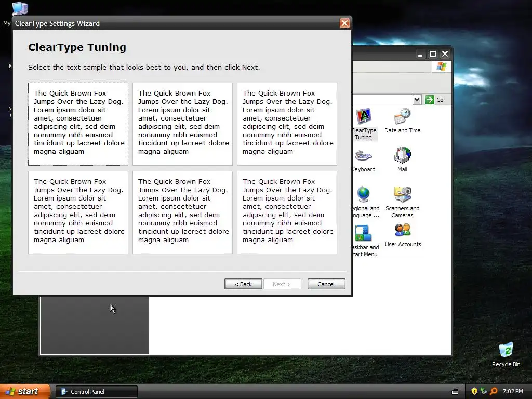Select the top-right text sample
The height and width of the screenshot is (399, 532).
(x=287, y=124)
